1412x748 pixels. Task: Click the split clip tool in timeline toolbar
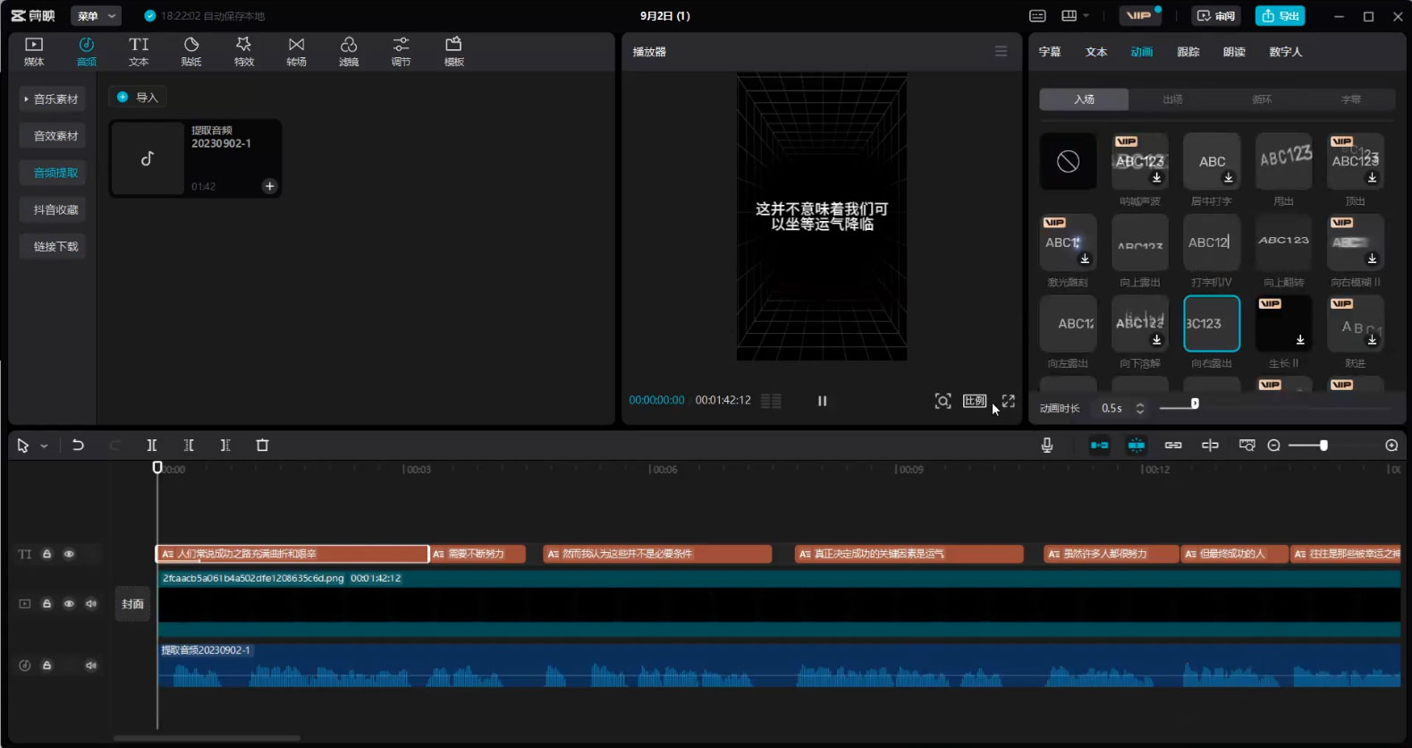click(x=152, y=446)
